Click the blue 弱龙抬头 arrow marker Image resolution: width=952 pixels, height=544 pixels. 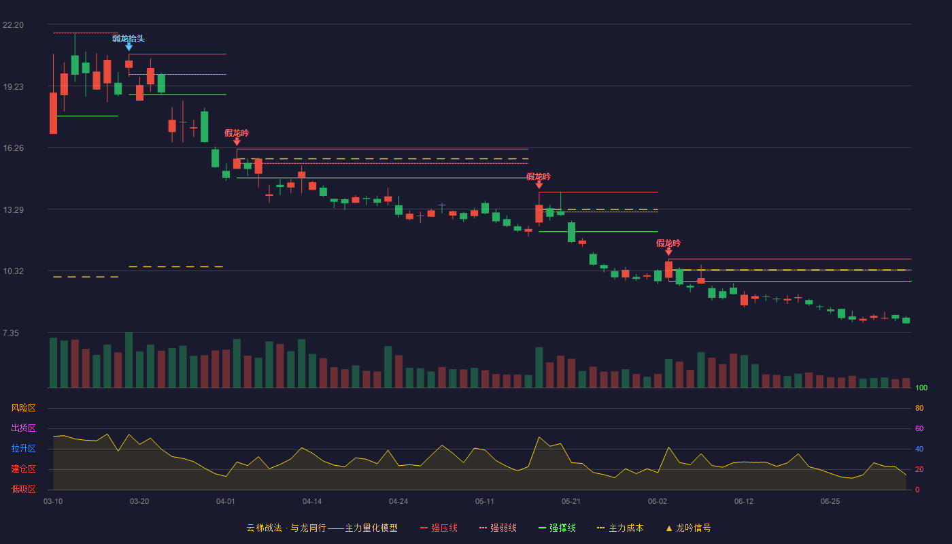(129, 47)
